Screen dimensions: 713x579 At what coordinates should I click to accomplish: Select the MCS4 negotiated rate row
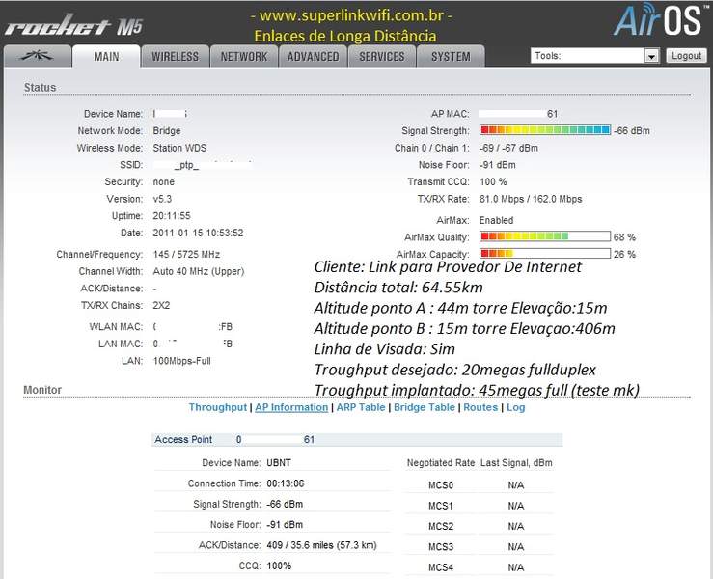click(480, 566)
